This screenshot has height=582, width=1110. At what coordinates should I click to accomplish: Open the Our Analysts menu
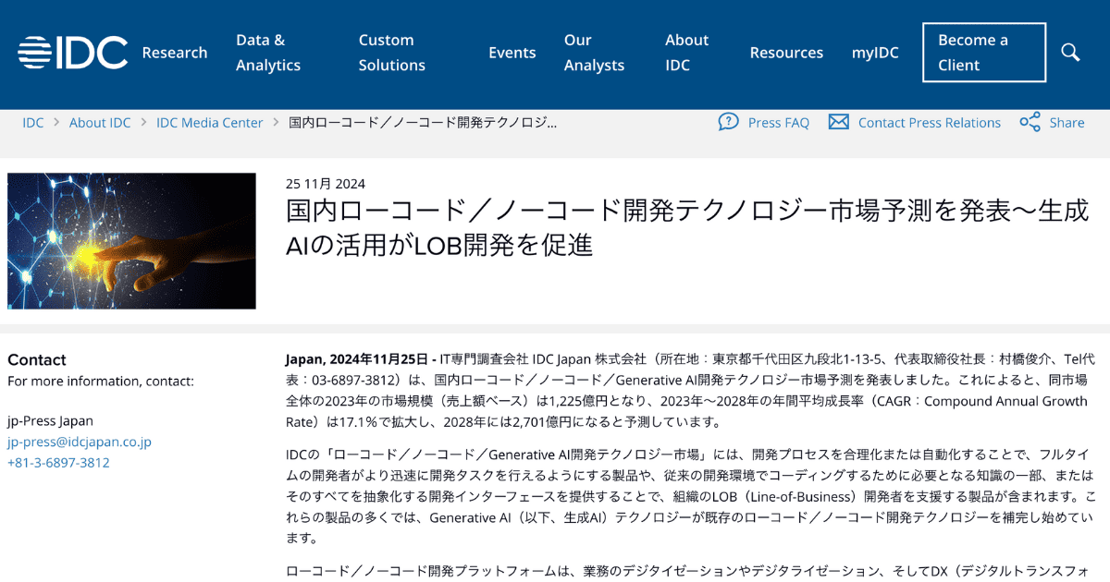[594, 52]
